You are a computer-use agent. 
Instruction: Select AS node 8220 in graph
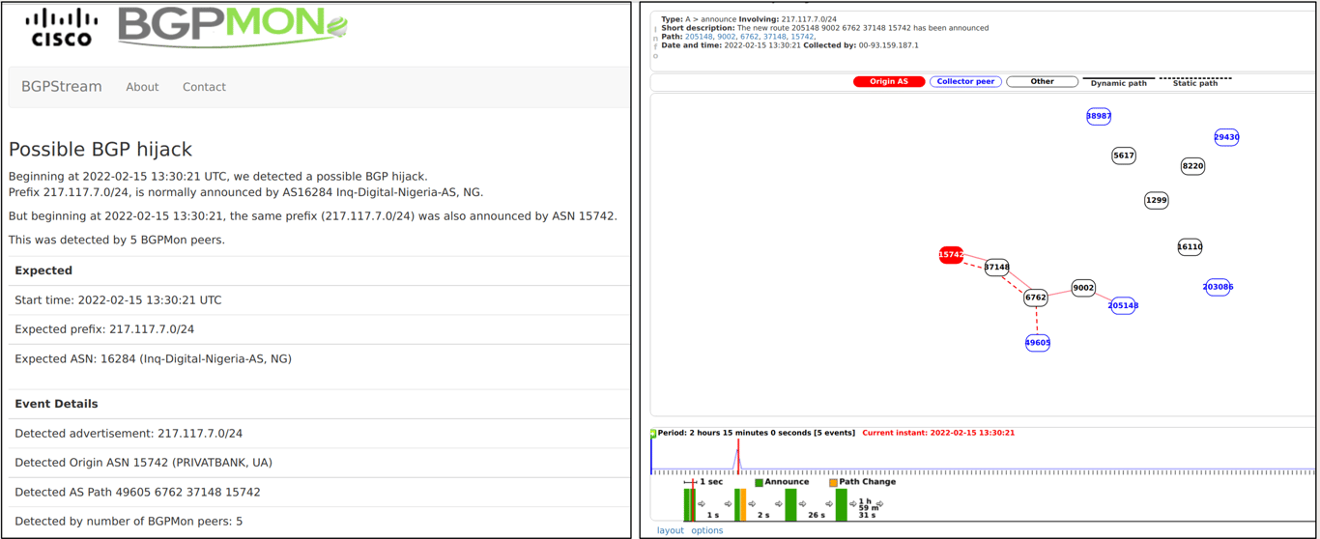click(x=1193, y=166)
